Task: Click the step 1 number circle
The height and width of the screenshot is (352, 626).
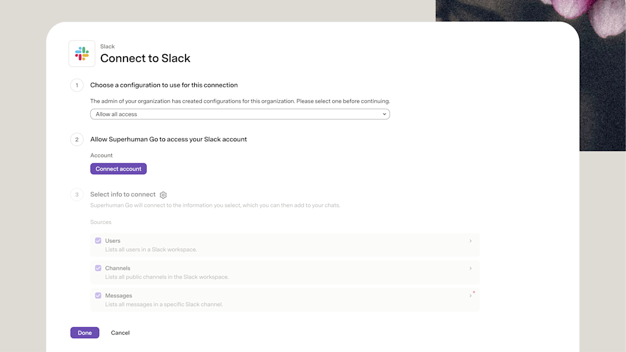Action: click(77, 85)
